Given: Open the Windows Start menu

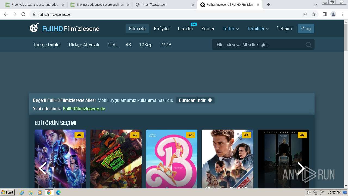Looking at the screenshot, I should point(8,192).
